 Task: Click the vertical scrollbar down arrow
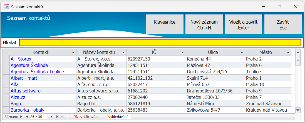click(298, 110)
